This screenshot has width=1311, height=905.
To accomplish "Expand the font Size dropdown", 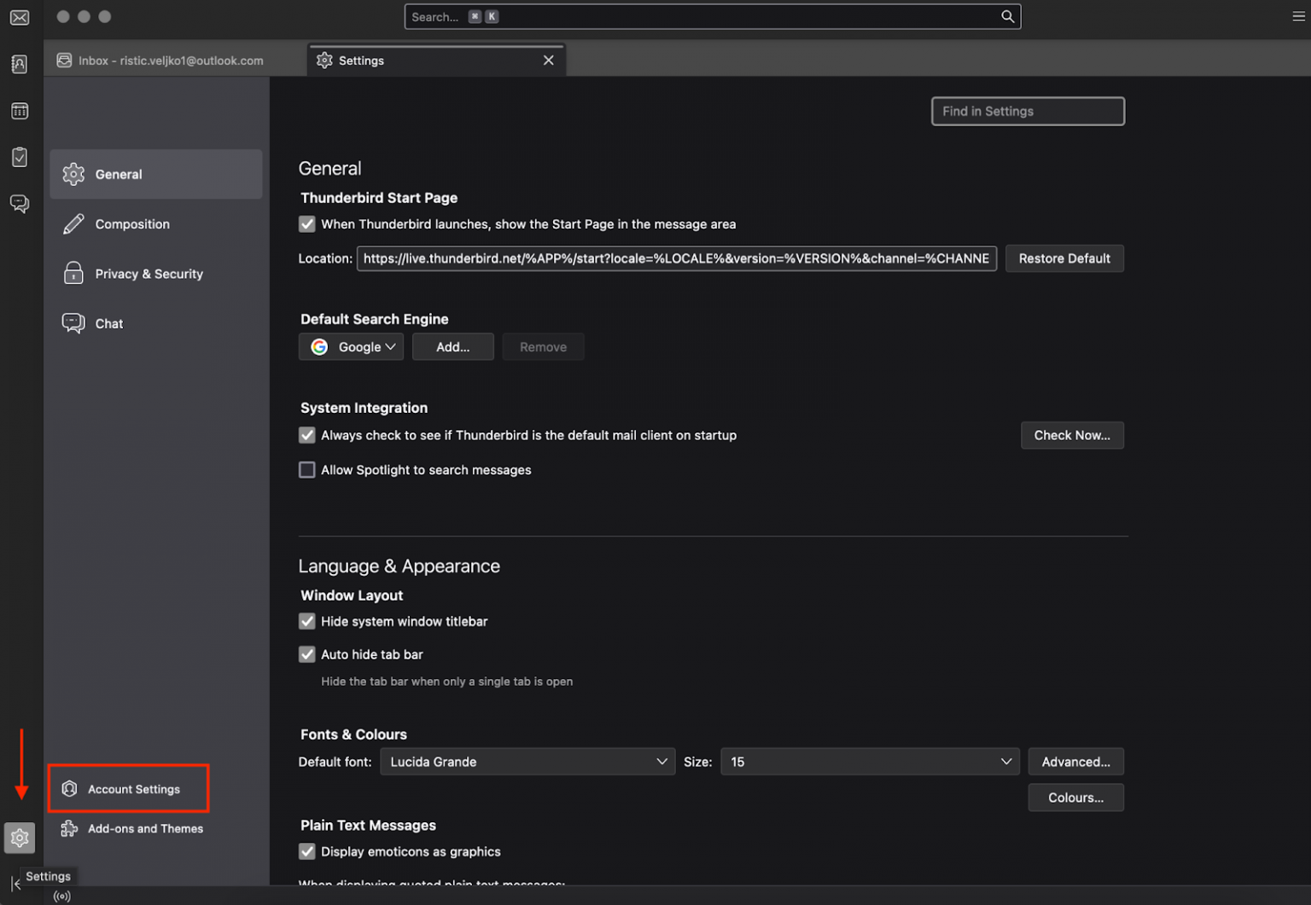I will [871, 762].
